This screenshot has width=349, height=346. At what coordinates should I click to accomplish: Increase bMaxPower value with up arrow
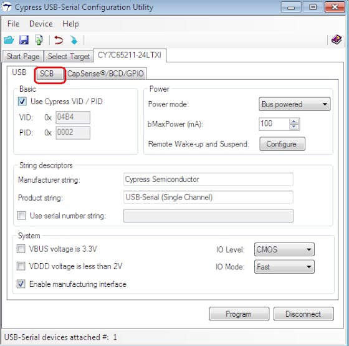click(294, 122)
